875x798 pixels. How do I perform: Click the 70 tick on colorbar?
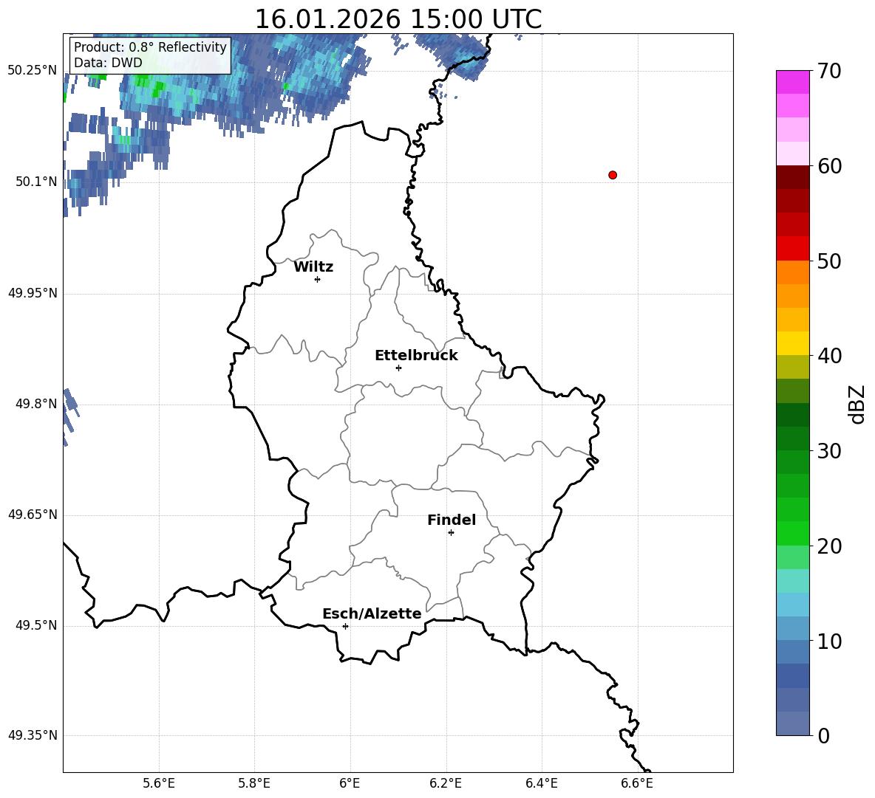(829, 71)
